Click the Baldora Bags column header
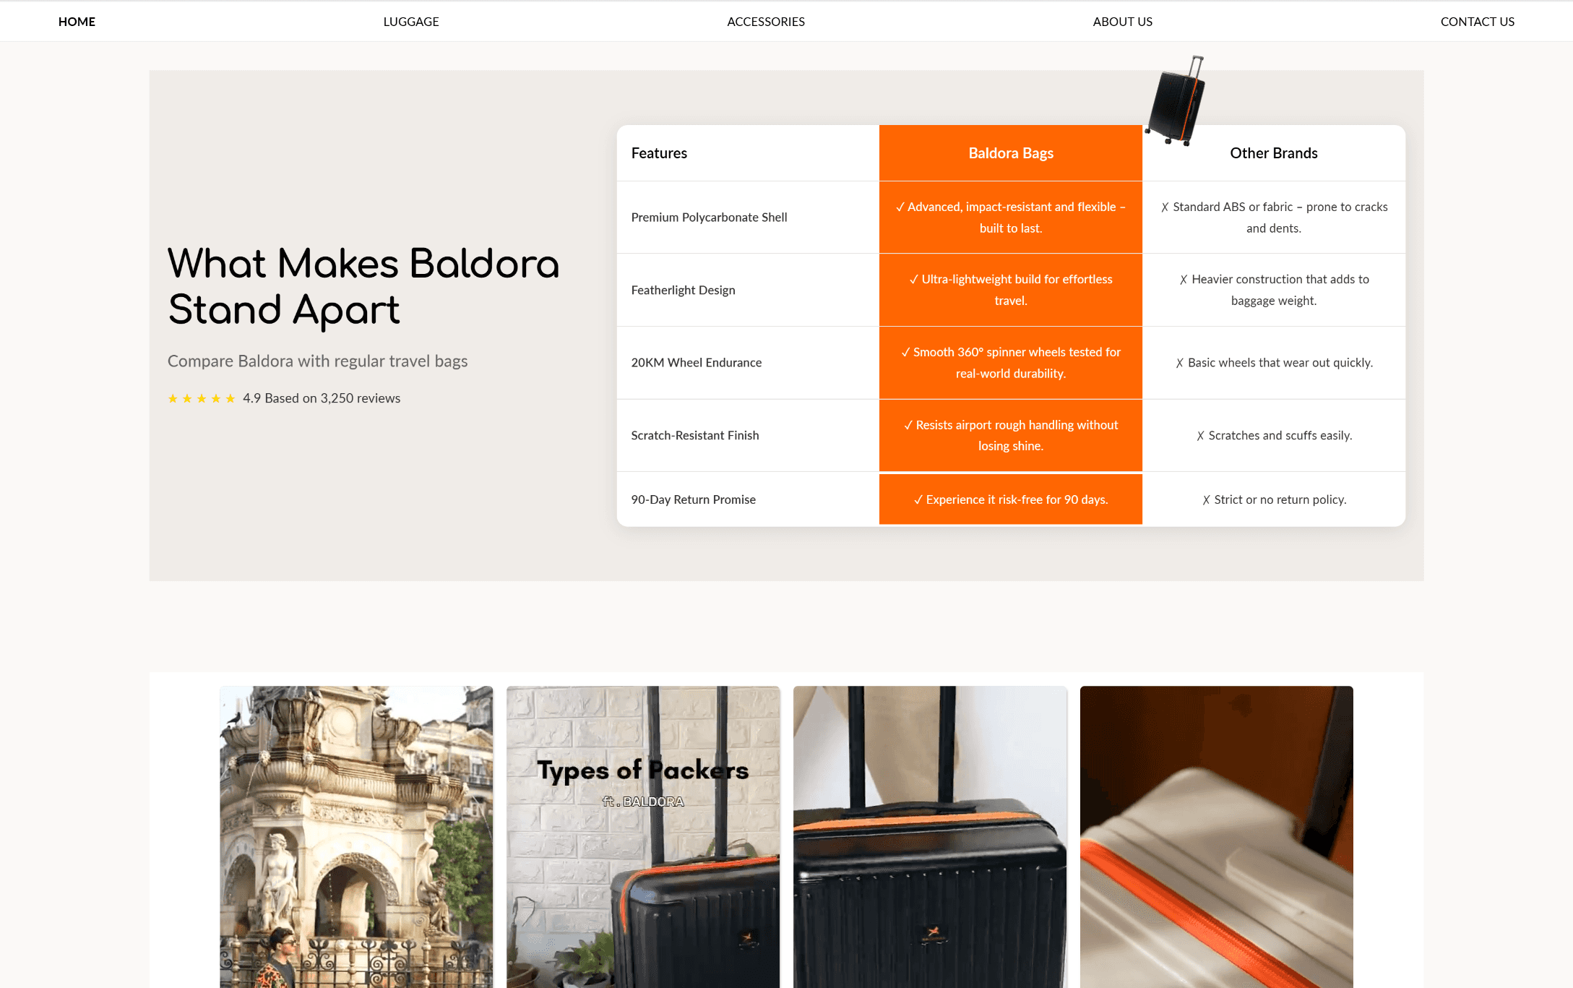Screen dimensions: 1573x988 (1010, 153)
